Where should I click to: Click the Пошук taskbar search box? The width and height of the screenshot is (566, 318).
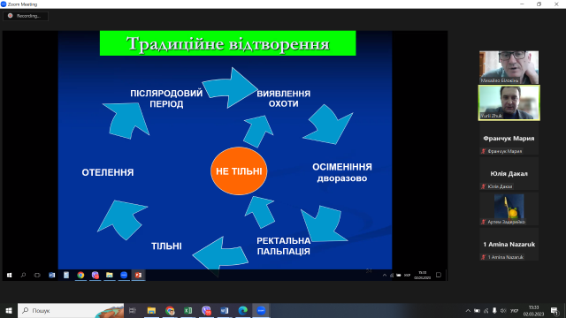point(71,310)
